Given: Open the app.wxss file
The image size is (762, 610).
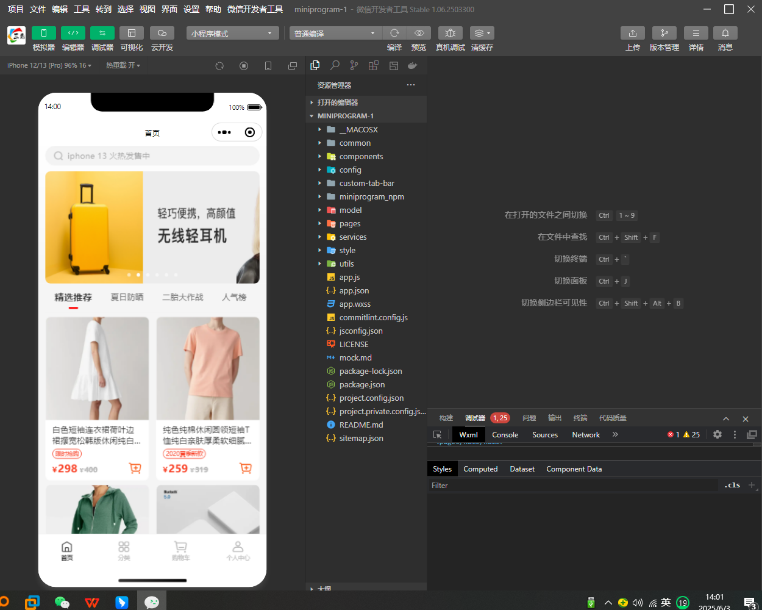Looking at the screenshot, I should pos(366,304).
